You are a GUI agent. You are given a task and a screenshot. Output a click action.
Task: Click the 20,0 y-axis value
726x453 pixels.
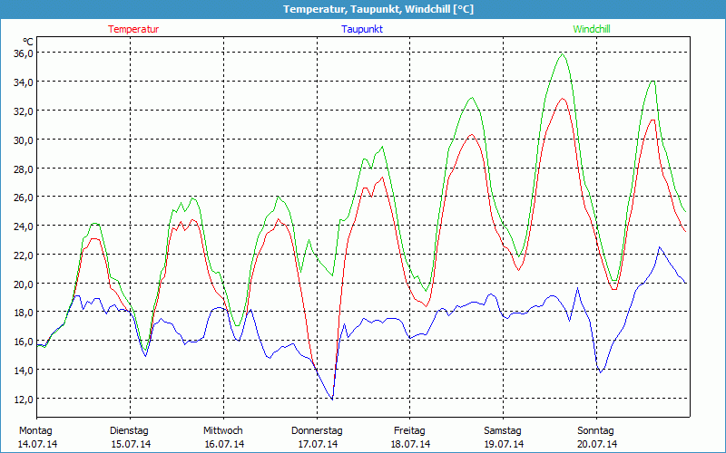(25, 284)
